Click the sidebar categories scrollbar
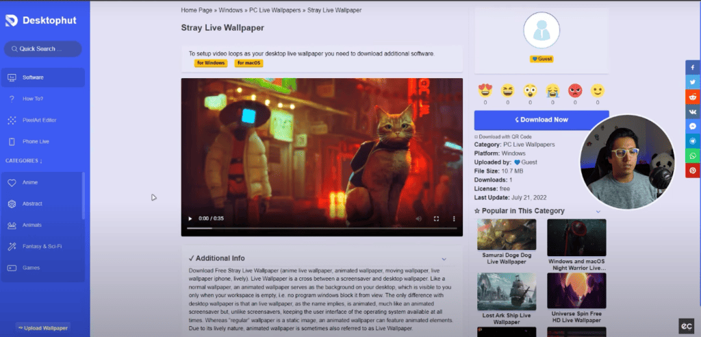This screenshot has width=701, height=337. (x=83, y=196)
